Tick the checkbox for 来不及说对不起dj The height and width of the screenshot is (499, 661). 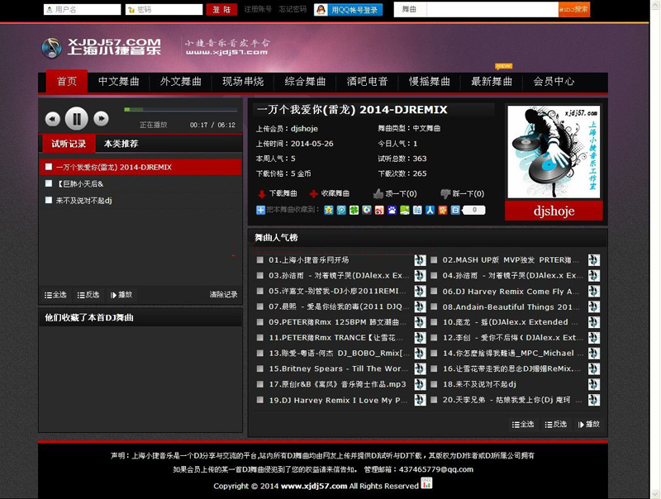49,200
